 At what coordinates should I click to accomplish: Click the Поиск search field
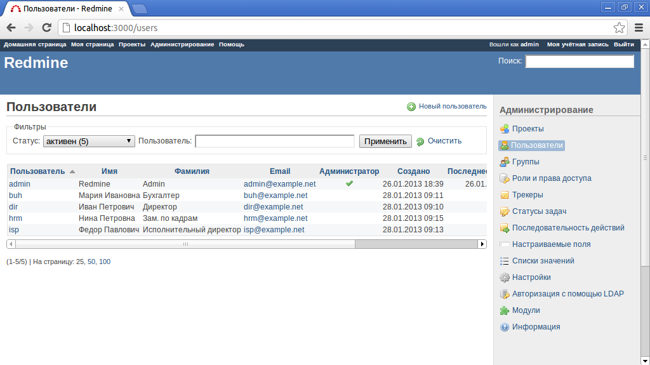tap(579, 62)
